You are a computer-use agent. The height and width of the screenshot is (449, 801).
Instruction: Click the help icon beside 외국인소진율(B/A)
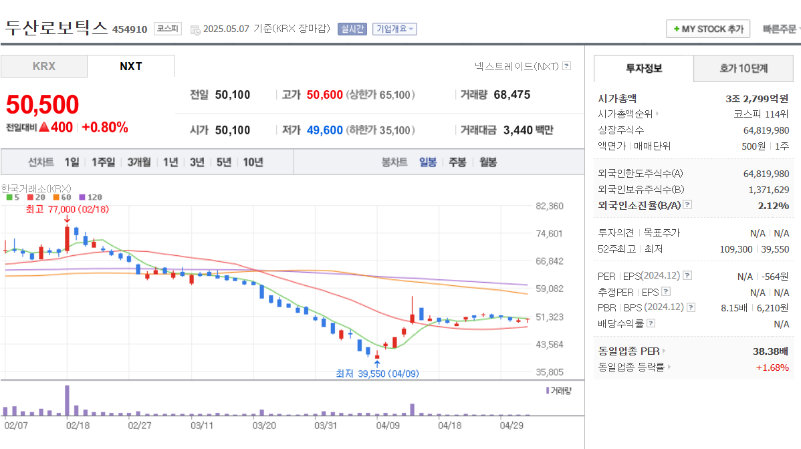tap(687, 206)
